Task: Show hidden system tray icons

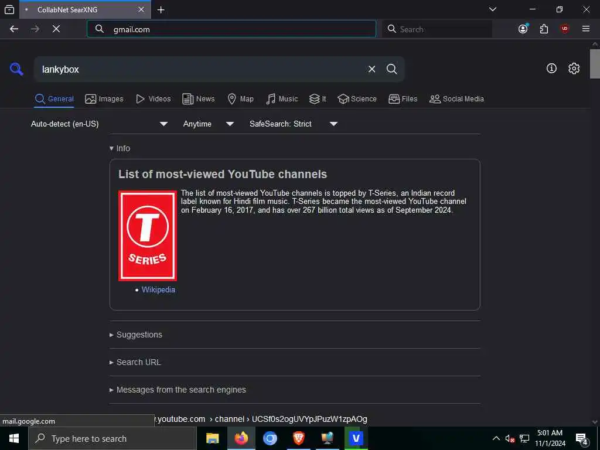Action: coord(496,438)
